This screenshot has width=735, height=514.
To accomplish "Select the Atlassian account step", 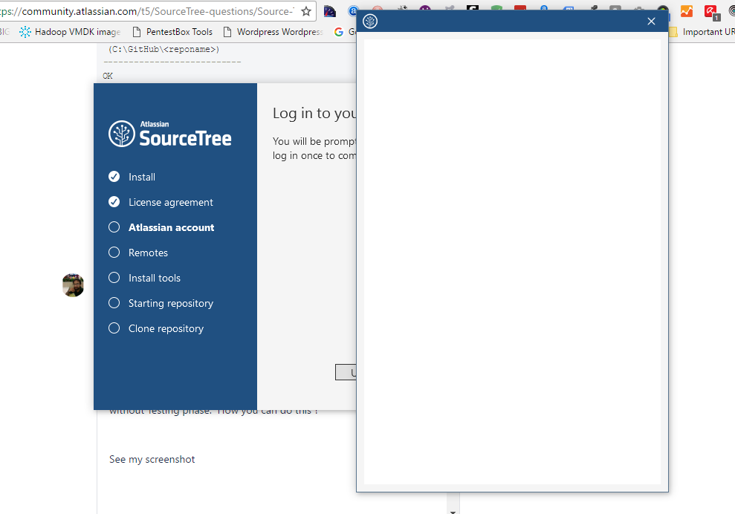I will point(161,227).
